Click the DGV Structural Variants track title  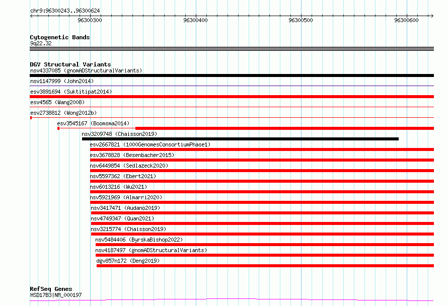tap(70, 64)
